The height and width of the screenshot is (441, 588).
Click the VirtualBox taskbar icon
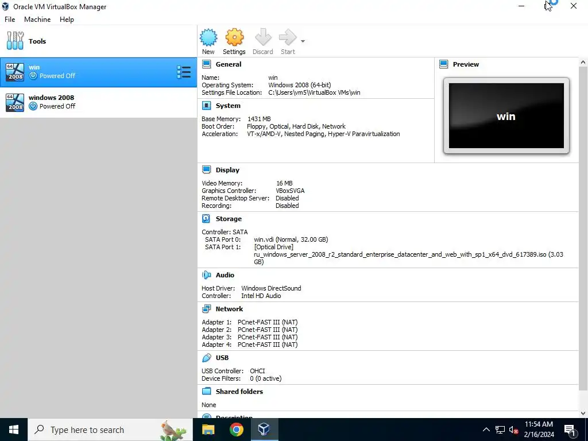[264, 430]
